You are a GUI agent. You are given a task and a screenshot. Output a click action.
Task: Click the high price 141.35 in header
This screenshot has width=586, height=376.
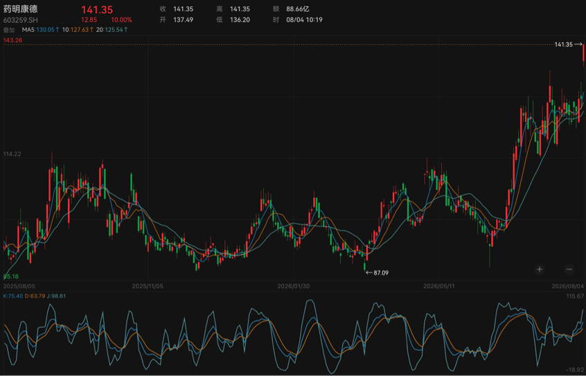240,9
